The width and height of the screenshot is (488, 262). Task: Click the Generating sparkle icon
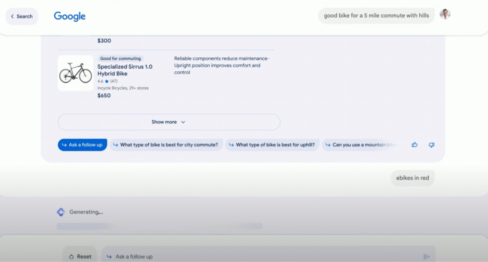click(x=61, y=212)
